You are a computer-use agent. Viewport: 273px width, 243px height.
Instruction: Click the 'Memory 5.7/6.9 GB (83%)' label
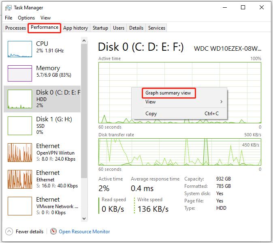tap(53, 71)
